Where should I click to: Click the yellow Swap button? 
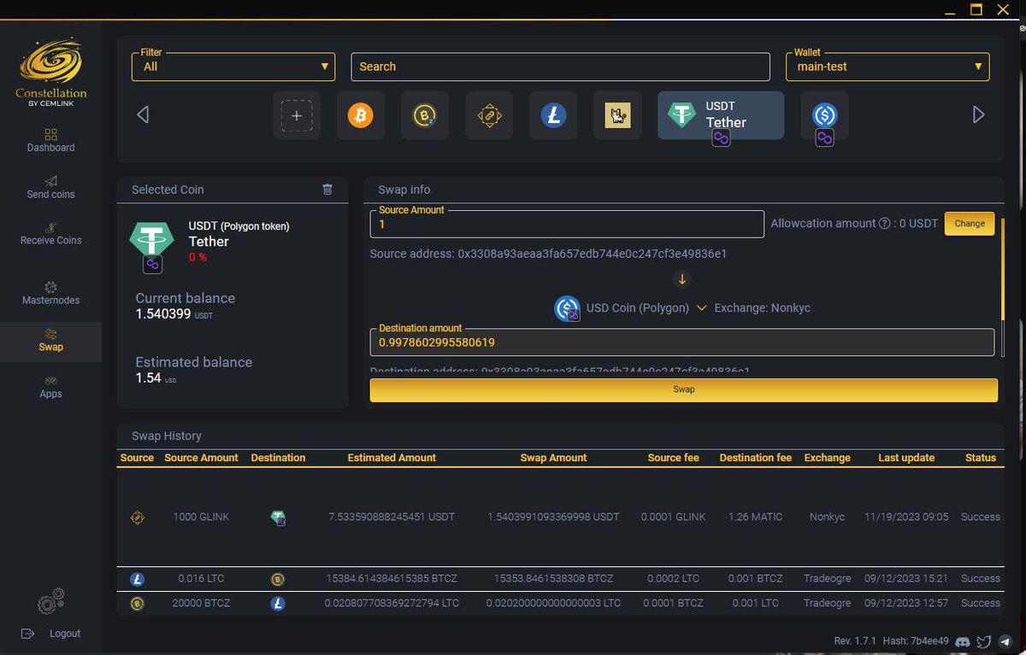click(684, 389)
